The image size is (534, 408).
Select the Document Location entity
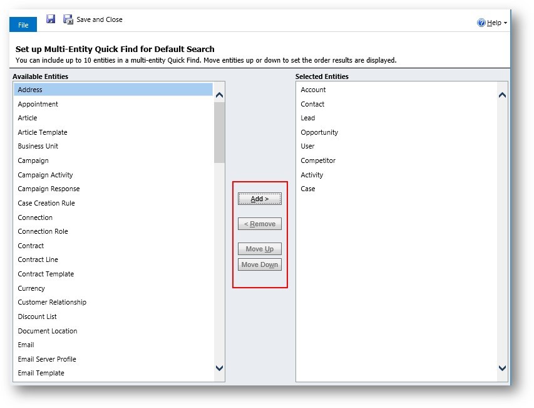click(113, 331)
